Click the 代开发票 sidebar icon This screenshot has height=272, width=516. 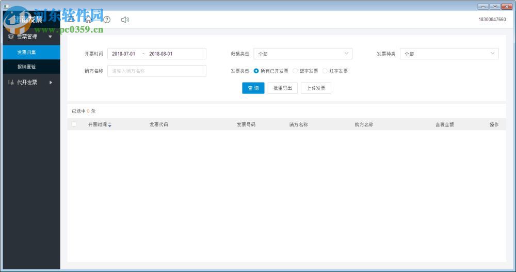point(11,83)
